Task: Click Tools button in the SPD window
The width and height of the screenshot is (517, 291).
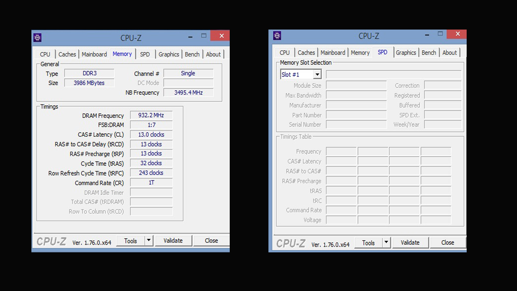Action: 368,243
